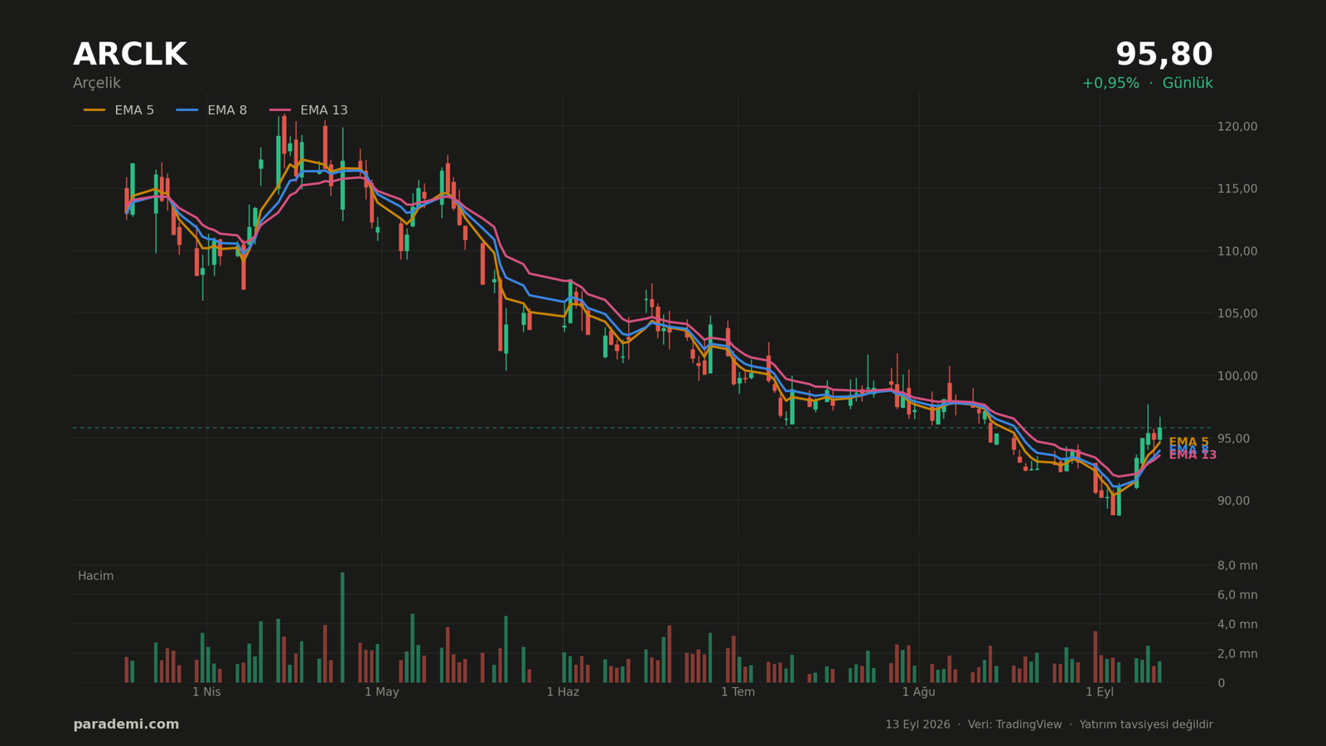Image resolution: width=1326 pixels, height=746 pixels.
Task: Click the 95,80 current price value
Action: click(1164, 56)
